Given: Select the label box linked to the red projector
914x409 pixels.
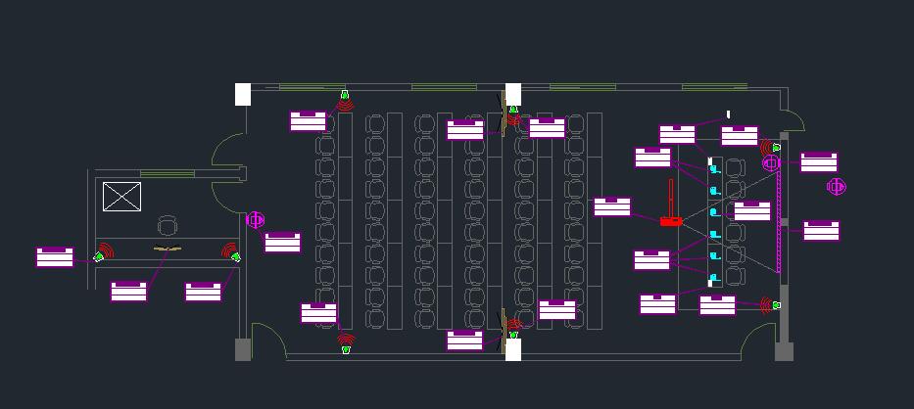Looking at the screenshot, I should tap(612, 206).
